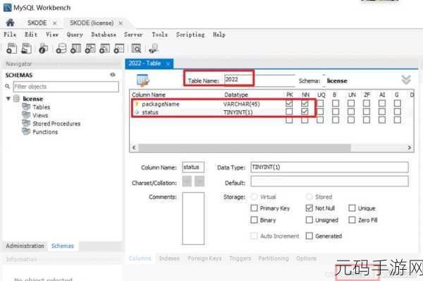423x281 pixels.
Task: Open the Edit menu
Action: [31, 35]
